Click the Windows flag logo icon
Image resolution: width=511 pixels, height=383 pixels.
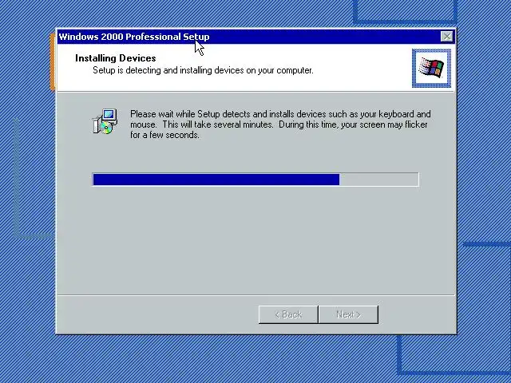coord(431,69)
